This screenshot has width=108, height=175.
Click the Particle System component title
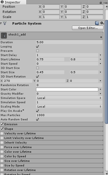[x=27, y=23]
